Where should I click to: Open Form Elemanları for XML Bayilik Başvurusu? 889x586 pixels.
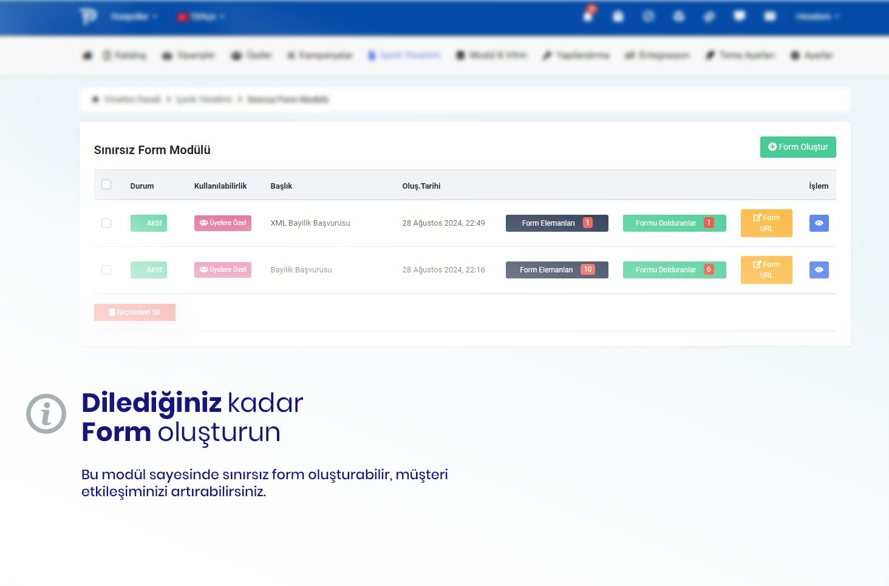[x=556, y=223]
